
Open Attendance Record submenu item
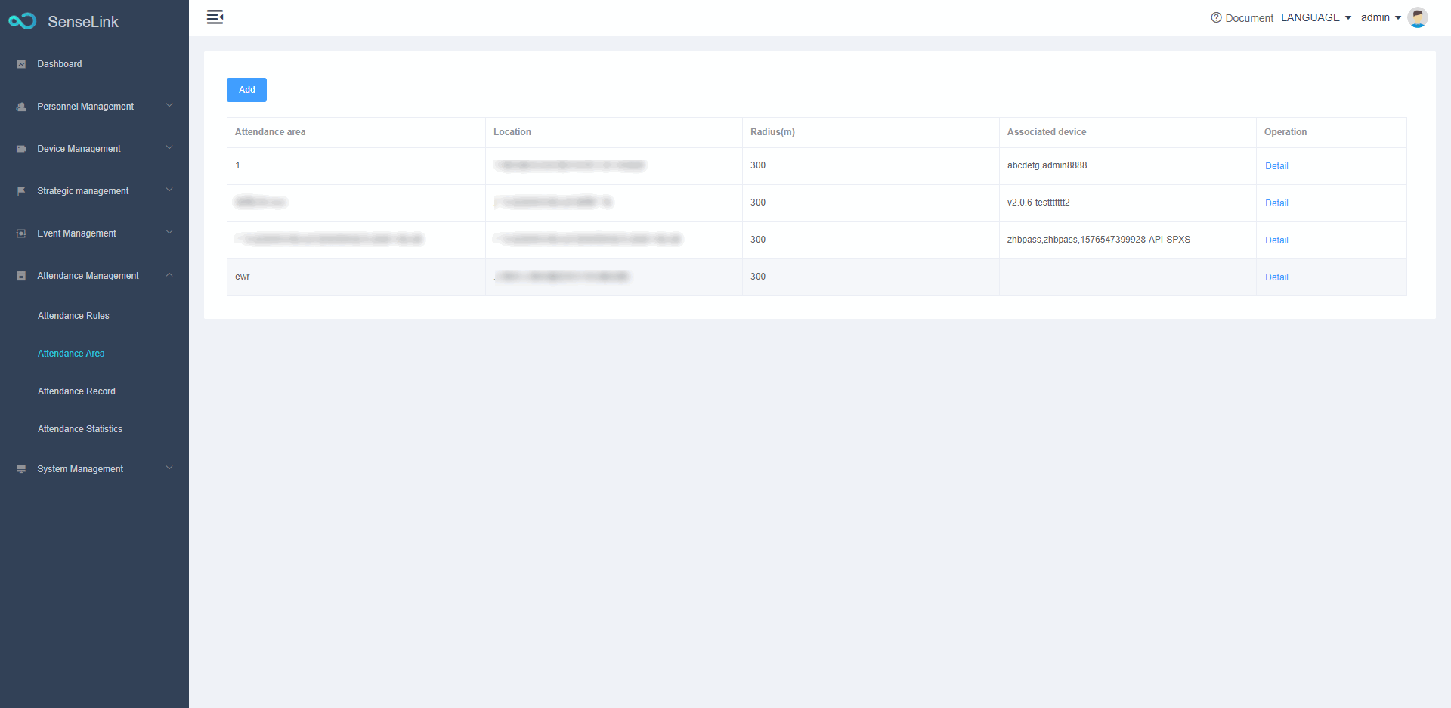[x=76, y=391]
